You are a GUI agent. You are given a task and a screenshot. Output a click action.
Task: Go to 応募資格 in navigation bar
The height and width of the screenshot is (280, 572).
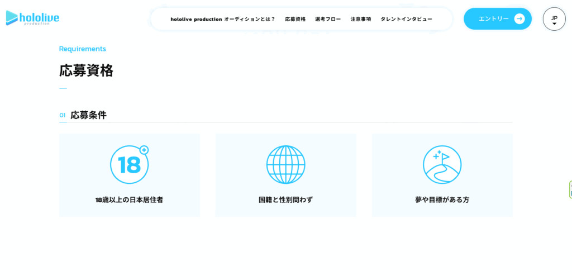pos(295,19)
